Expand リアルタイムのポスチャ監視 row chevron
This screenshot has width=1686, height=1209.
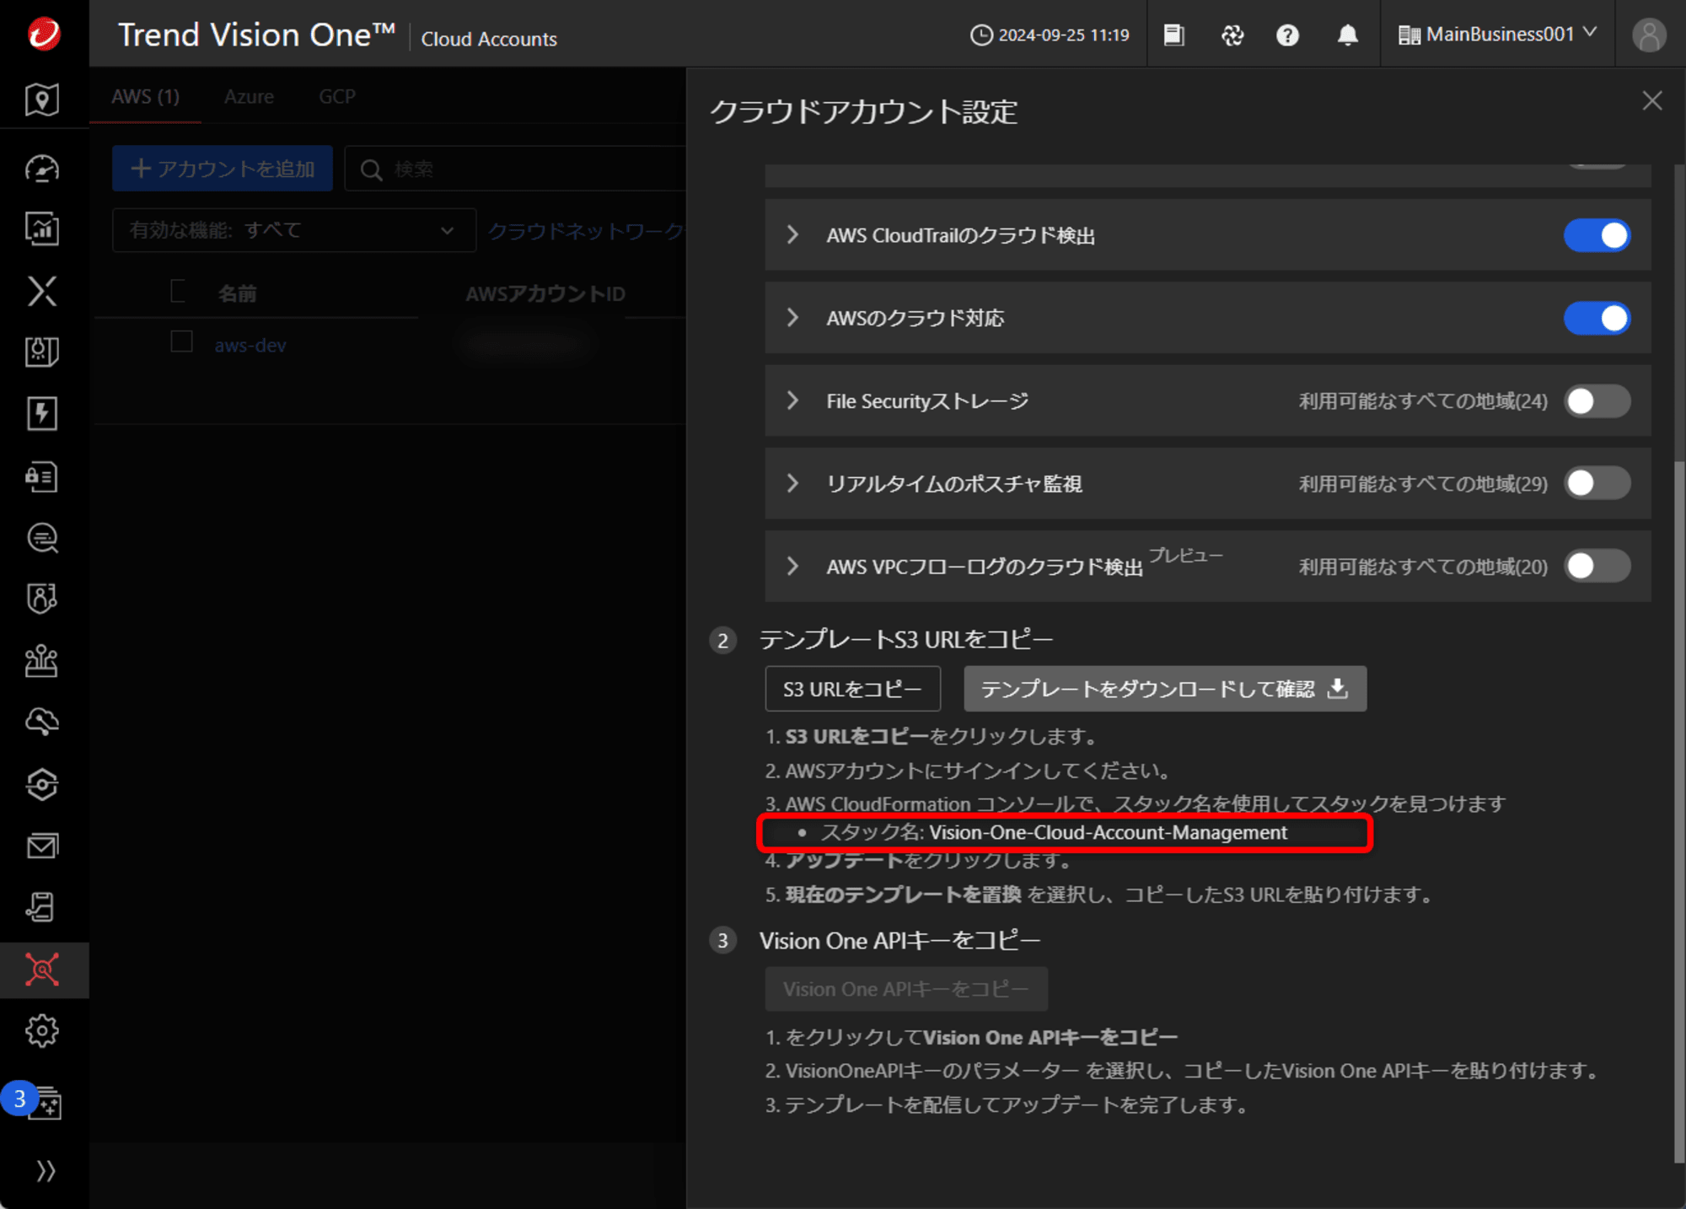coord(792,482)
